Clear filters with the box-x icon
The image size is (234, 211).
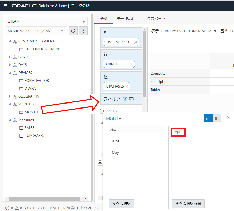(x=132, y=99)
